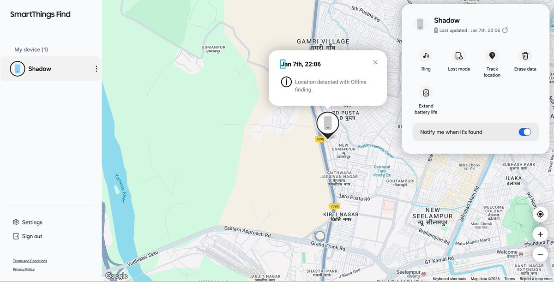Open map Keyboard shortcuts
The width and height of the screenshot is (554, 282).
(x=449, y=279)
